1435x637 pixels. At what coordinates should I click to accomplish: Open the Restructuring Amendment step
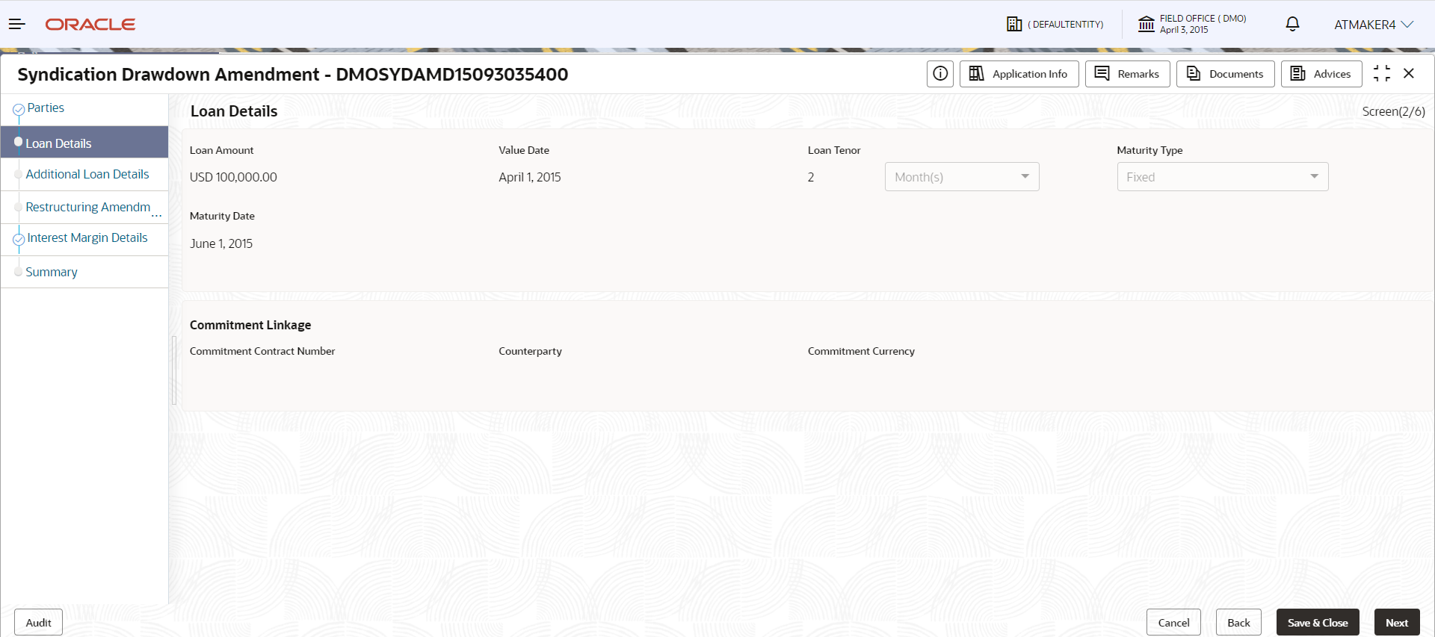point(88,207)
